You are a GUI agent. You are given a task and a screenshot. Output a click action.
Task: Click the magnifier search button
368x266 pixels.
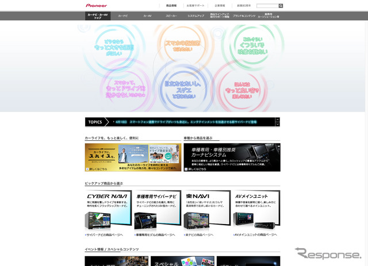tap(281, 6)
